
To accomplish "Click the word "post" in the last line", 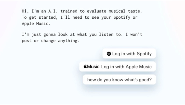I will (26, 41).
